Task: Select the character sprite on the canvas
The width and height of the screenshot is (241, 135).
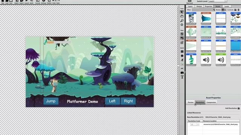Action: pyautogui.click(x=54, y=85)
